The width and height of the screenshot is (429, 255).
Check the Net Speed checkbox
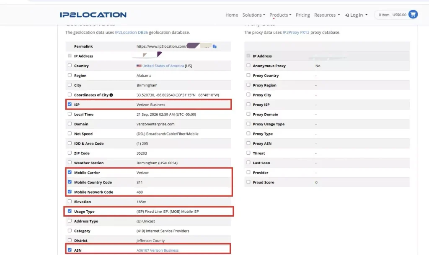pyautogui.click(x=70, y=133)
